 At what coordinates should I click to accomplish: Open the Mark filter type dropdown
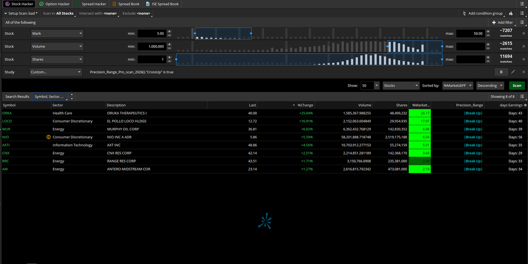click(57, 33)
